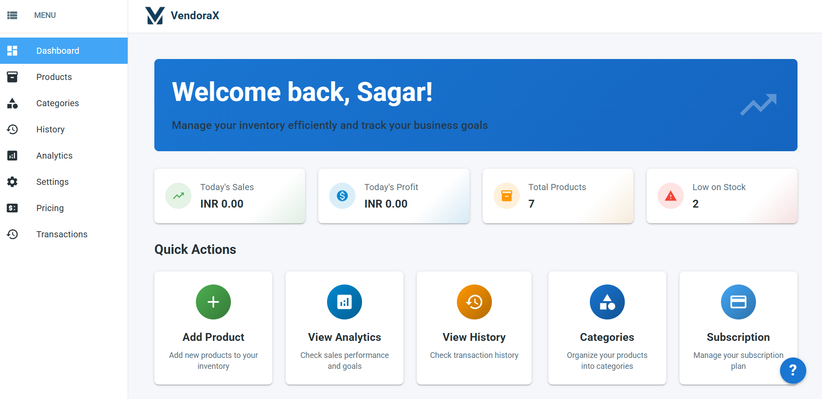This screenshot has width=822, height=399.
Task: Click the Low on Stock warning icon
Action: pyautogui.click(x=670, y=196)
